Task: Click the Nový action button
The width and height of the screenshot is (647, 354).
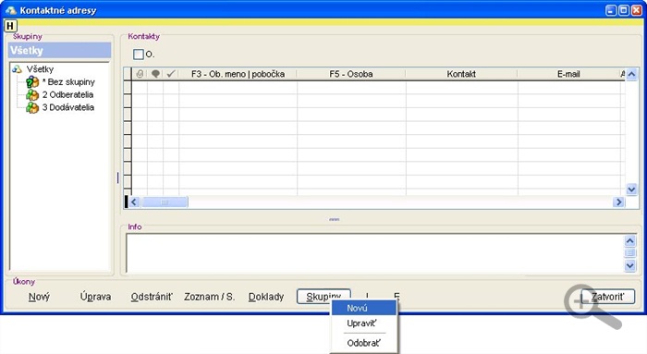Action: coord(39,297)
